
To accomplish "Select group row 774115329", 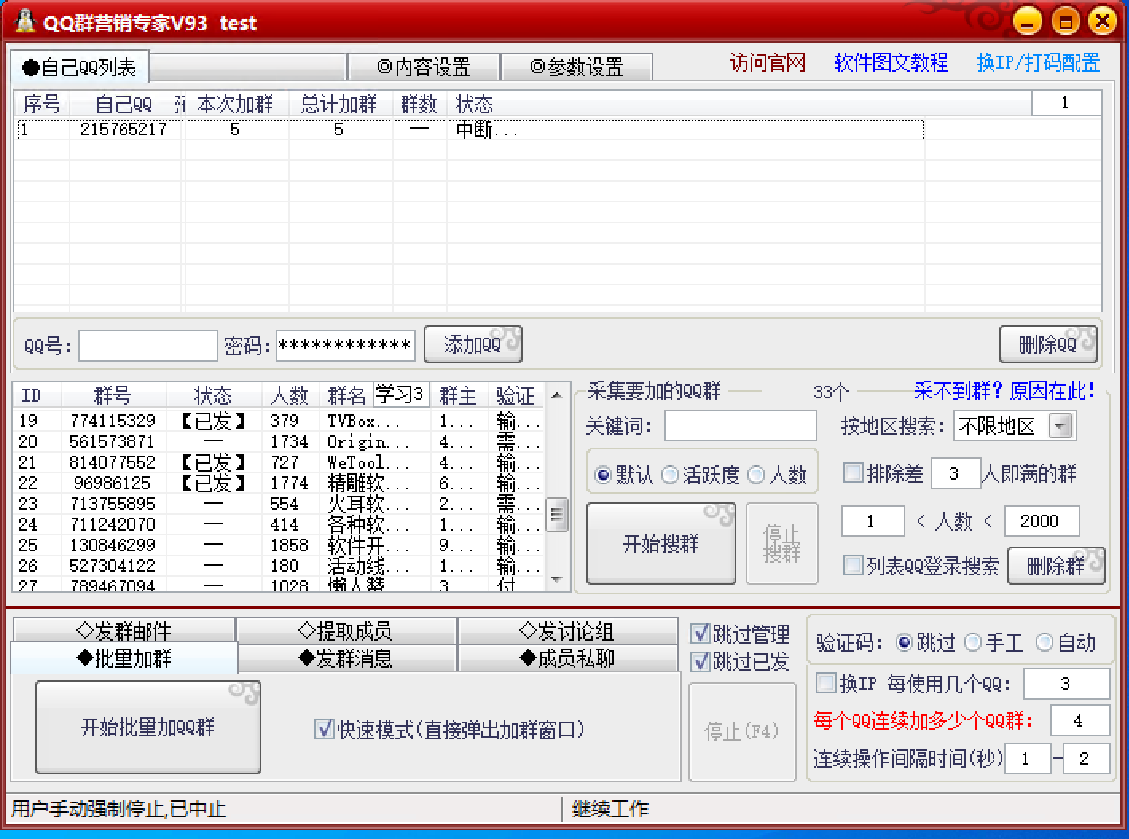I will [x=279, y=421].
